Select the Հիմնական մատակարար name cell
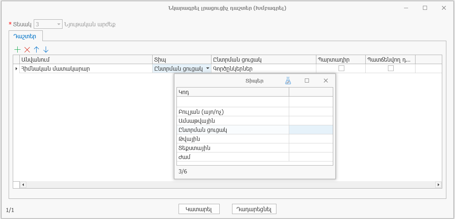 point(86,69)
